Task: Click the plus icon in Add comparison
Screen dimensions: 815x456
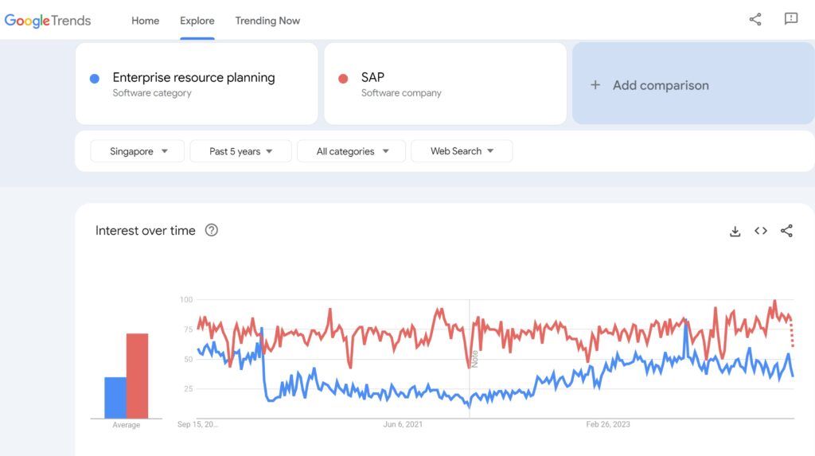Action: tap(595, 85)
